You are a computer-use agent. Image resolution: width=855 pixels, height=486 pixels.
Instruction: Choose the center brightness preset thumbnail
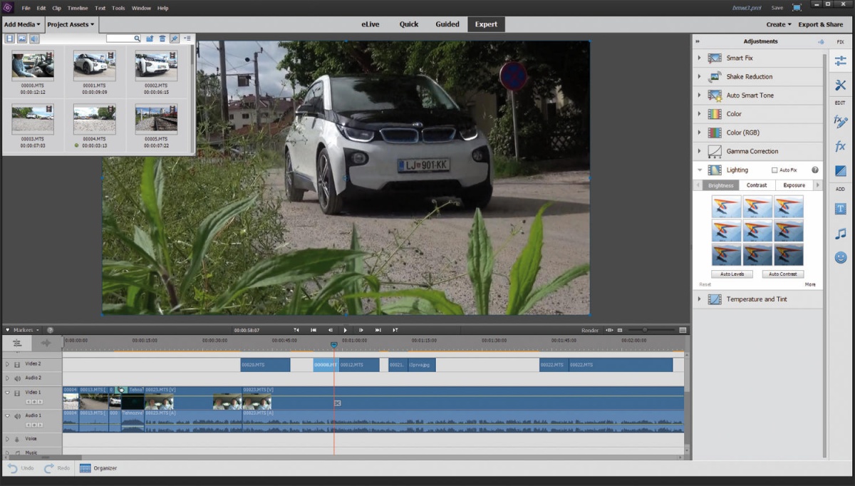pyautogui.click(x=757, y=231)
